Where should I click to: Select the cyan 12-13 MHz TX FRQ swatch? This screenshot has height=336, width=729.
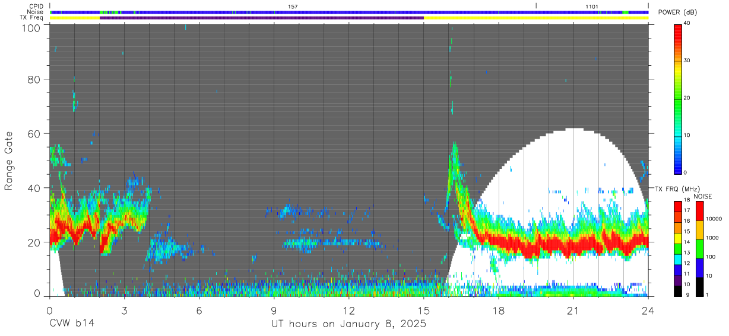(678, 260)
